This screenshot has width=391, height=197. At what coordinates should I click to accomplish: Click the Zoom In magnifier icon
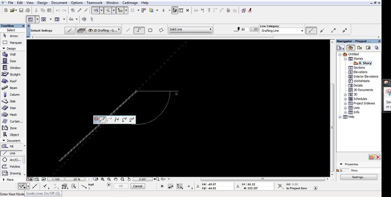(x=103, y=179)
